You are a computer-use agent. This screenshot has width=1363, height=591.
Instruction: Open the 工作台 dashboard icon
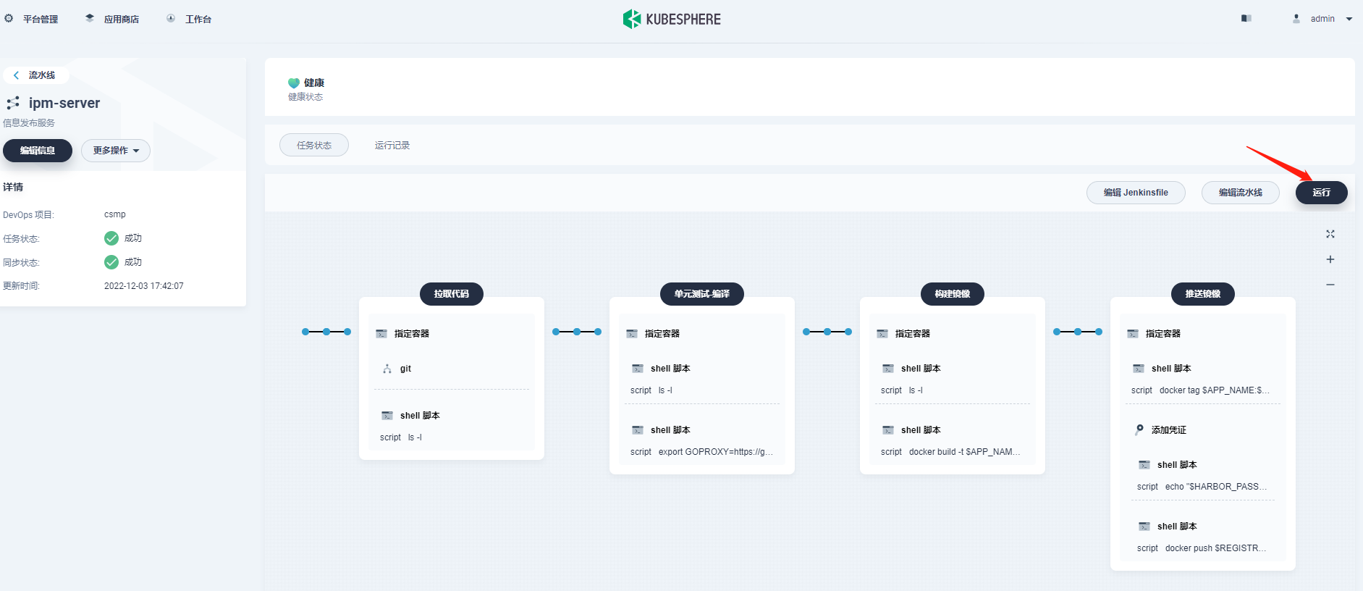(x=171, y=18)
